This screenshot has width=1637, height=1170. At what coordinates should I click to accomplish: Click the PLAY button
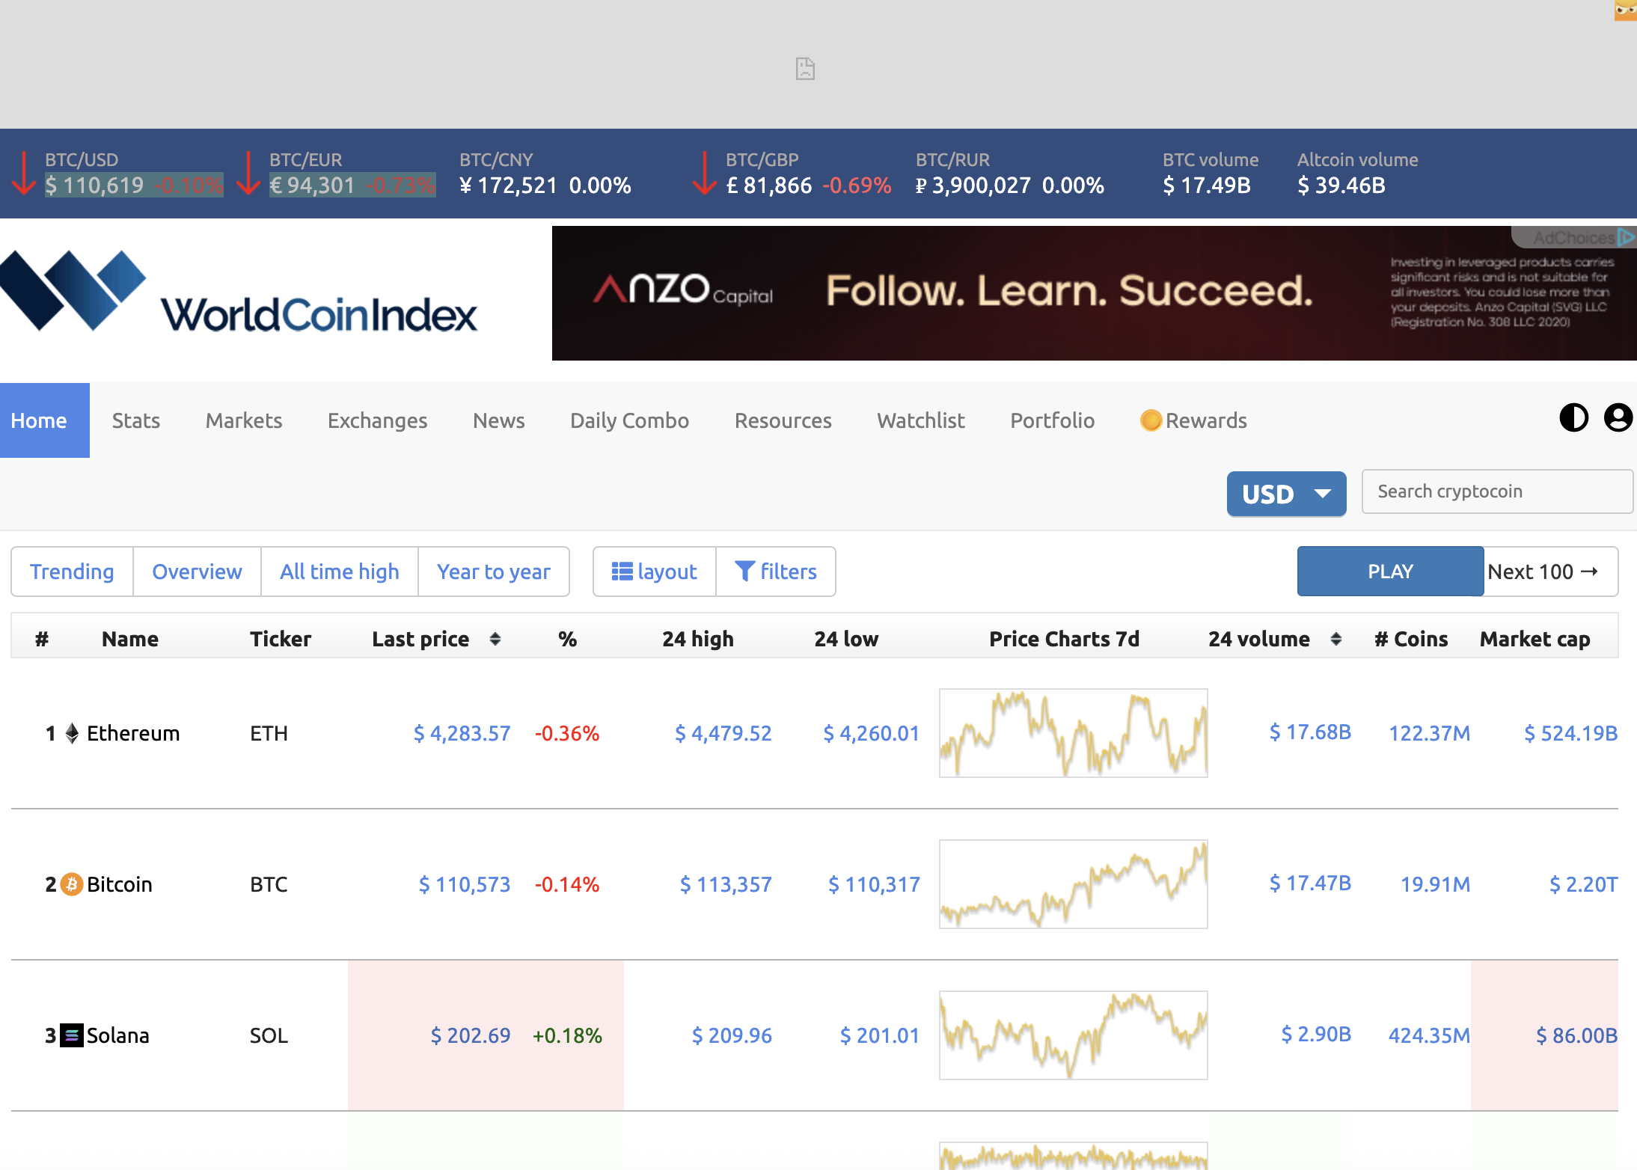pyautogui.click(x=1390, y=572)
